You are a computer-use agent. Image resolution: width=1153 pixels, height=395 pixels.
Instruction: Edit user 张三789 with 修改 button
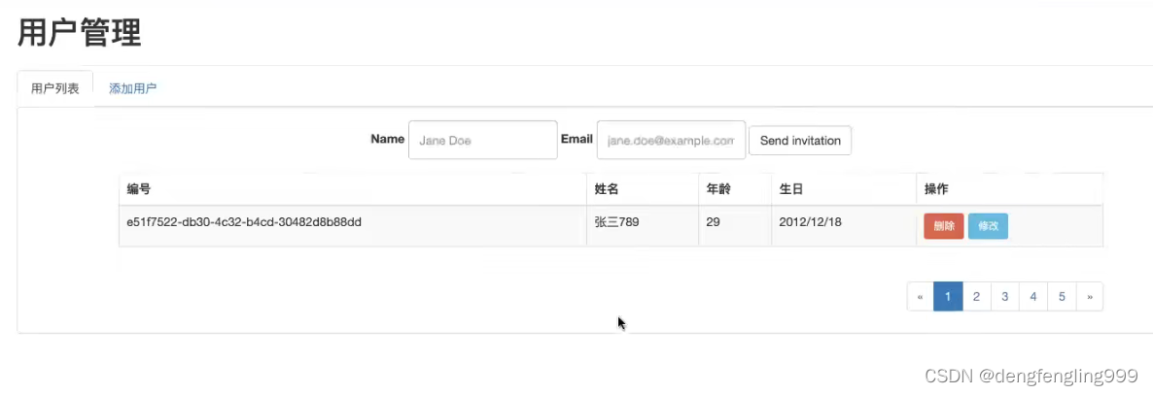pos(988,226)
